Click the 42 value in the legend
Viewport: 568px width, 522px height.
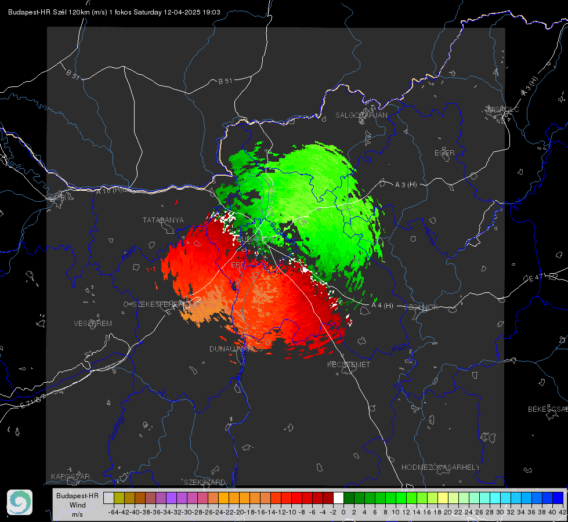tap(563, 512)
